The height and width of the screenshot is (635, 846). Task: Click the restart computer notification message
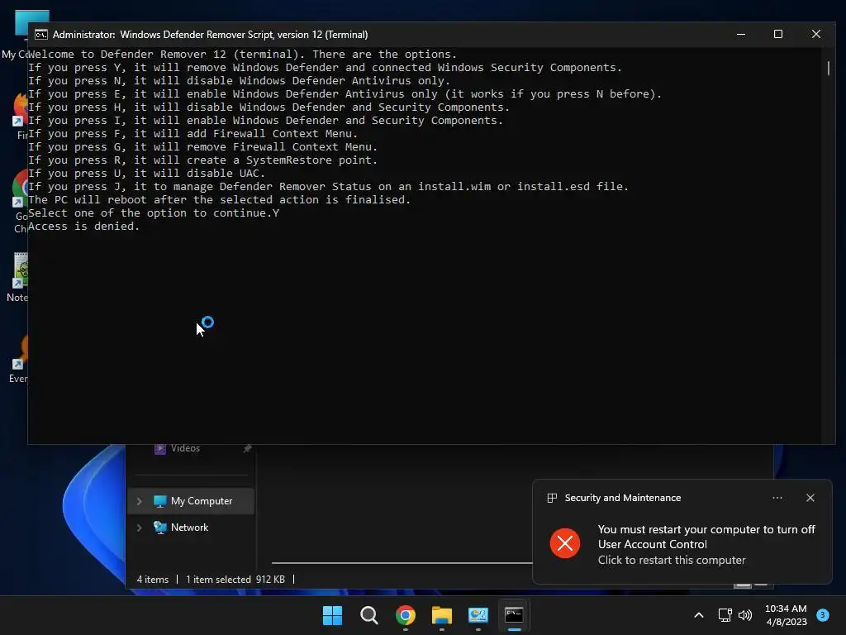[x=706, y=544]
